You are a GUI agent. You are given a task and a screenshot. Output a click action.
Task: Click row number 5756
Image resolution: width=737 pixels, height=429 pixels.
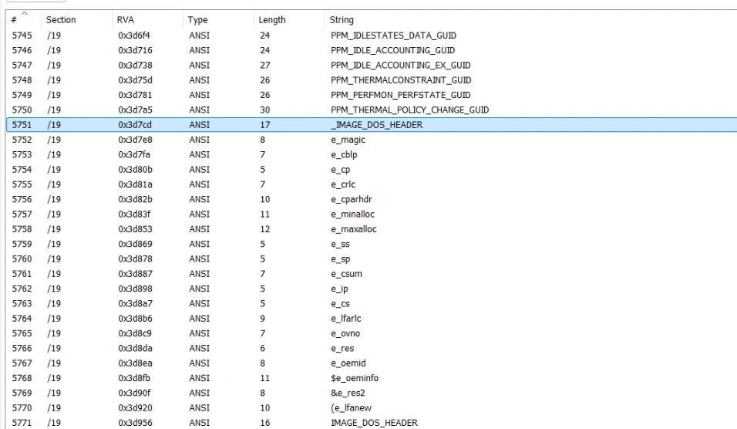(22, 199)
